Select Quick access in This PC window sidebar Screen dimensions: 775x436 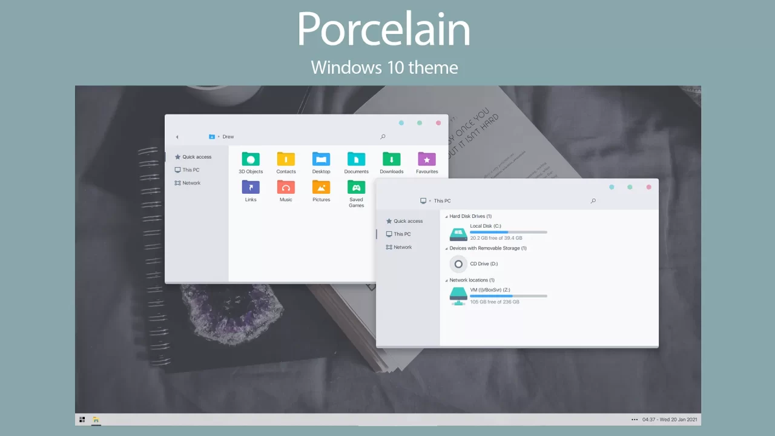[404, 221]
